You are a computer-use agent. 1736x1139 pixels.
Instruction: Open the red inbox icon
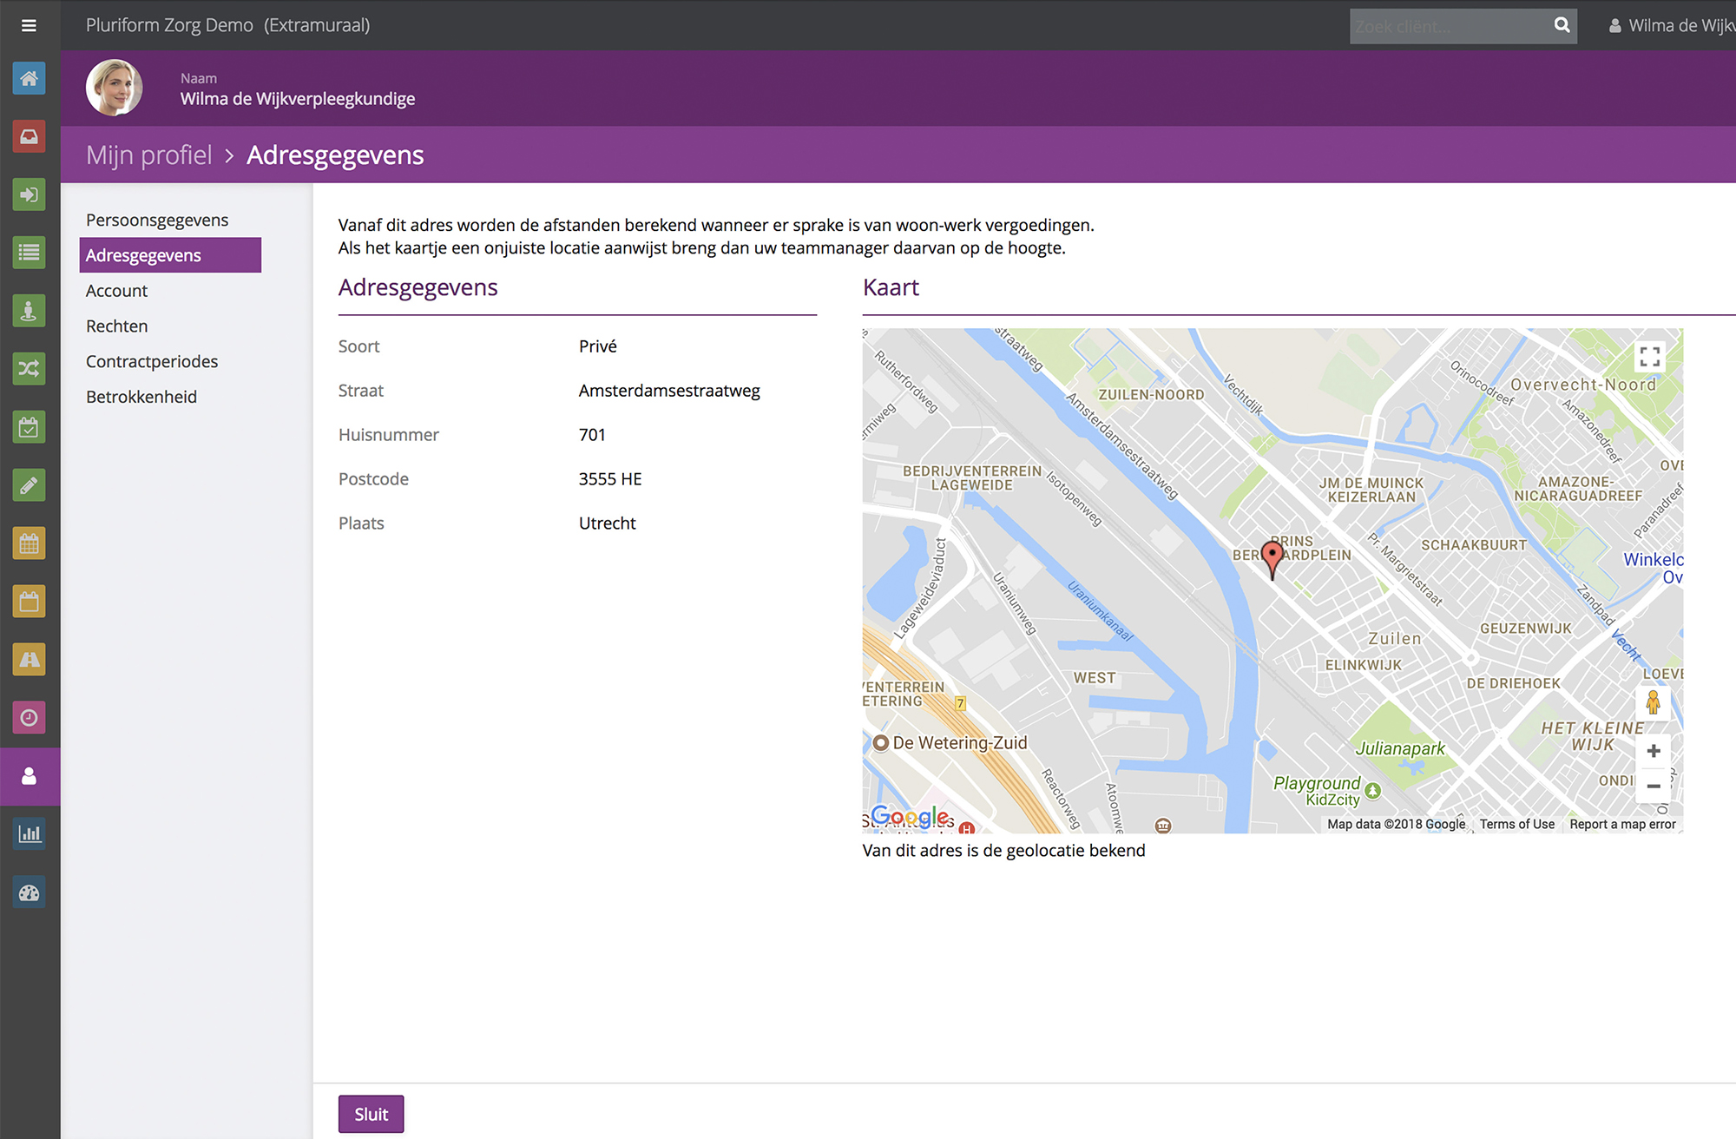click(x=29, y=136)
